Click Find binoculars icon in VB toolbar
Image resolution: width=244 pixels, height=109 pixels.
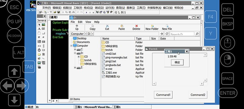[x=74, y=12]
